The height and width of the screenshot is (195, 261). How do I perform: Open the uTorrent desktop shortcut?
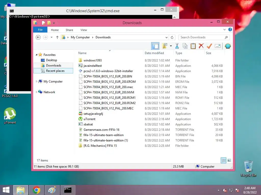coord(10,116)
